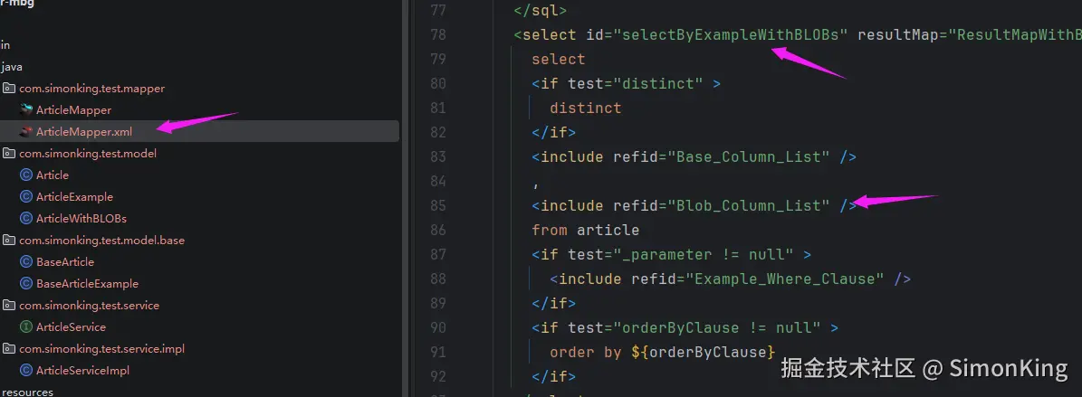Click the selectByExampleWithBLOBs id value
1082x397 pixels.
pos(730,35)
